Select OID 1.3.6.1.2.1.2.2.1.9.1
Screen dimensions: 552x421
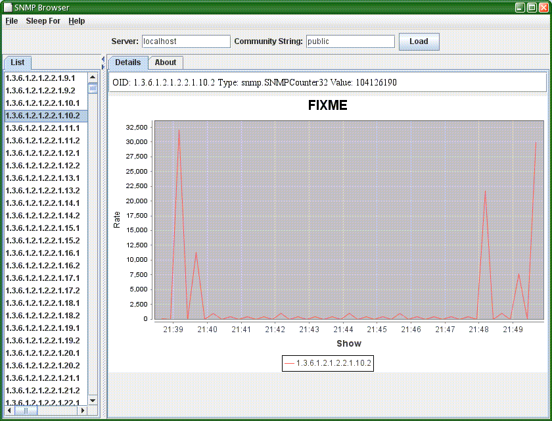click(46, 78)
